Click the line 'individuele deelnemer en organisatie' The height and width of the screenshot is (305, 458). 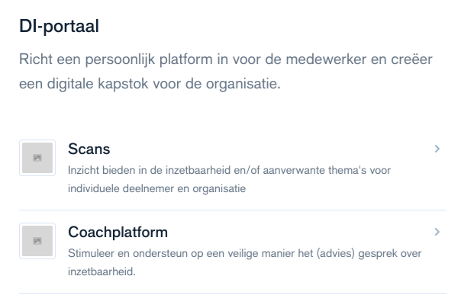pos(156,188)
